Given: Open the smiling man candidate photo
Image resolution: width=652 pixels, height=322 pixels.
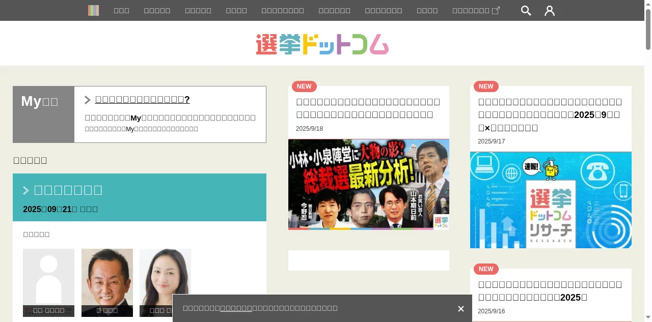Looking at the screenshot, I should pos(107,283).
